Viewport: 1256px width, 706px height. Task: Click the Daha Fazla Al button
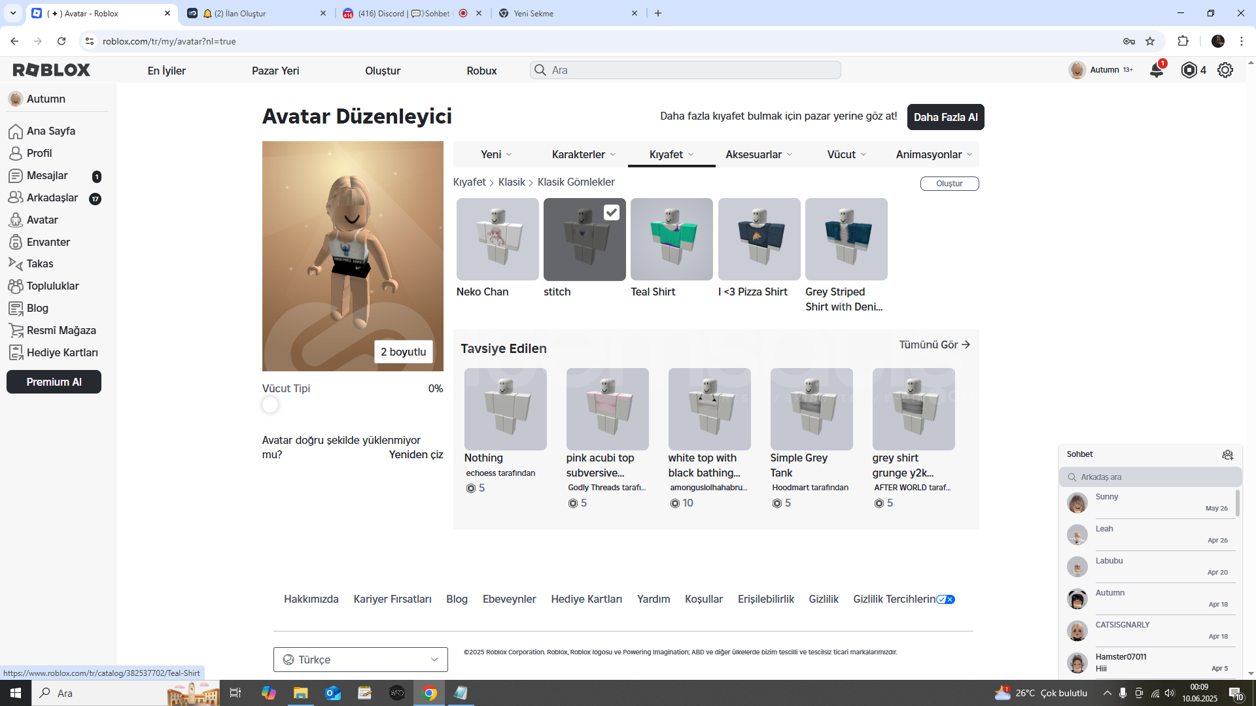(x=945, y=117)
